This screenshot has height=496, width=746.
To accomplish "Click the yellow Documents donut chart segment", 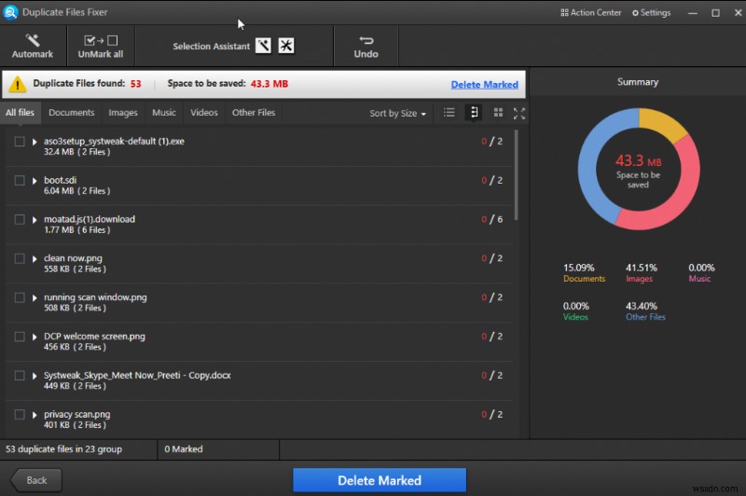I will click(x=662, y=122).
